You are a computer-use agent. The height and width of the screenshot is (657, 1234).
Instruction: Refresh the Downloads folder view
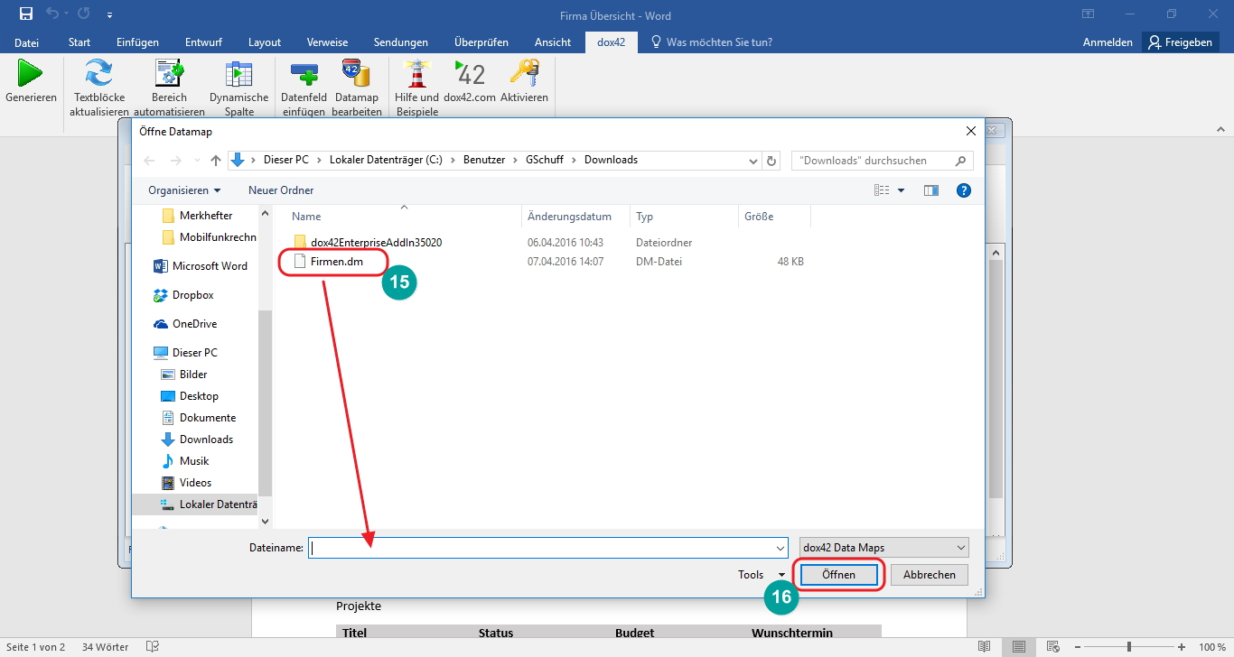tap(771, 161)
